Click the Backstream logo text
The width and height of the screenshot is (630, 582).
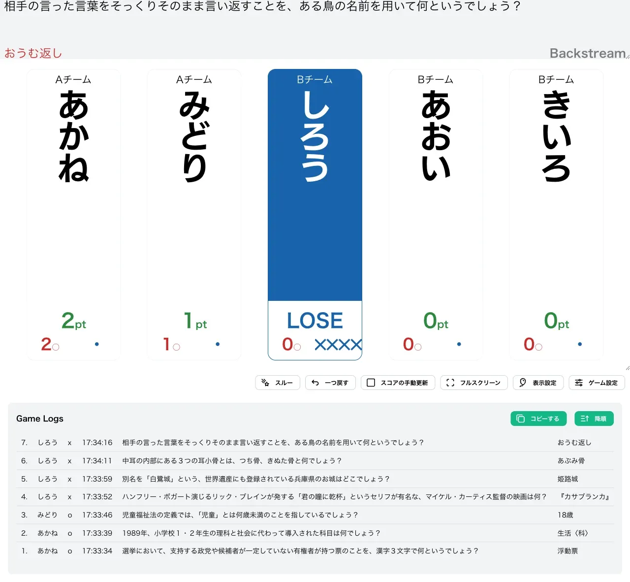(x=588, y=53)
